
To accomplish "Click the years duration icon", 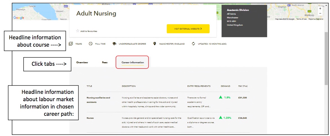I will 71,44.
